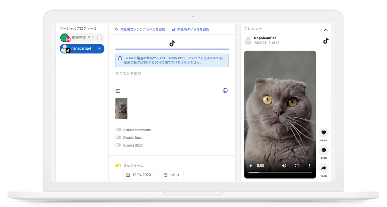The height and width of the screenshot is (207, 387).
Task: Click NapoleonCat avatar in preview
Action: point(248,41)
